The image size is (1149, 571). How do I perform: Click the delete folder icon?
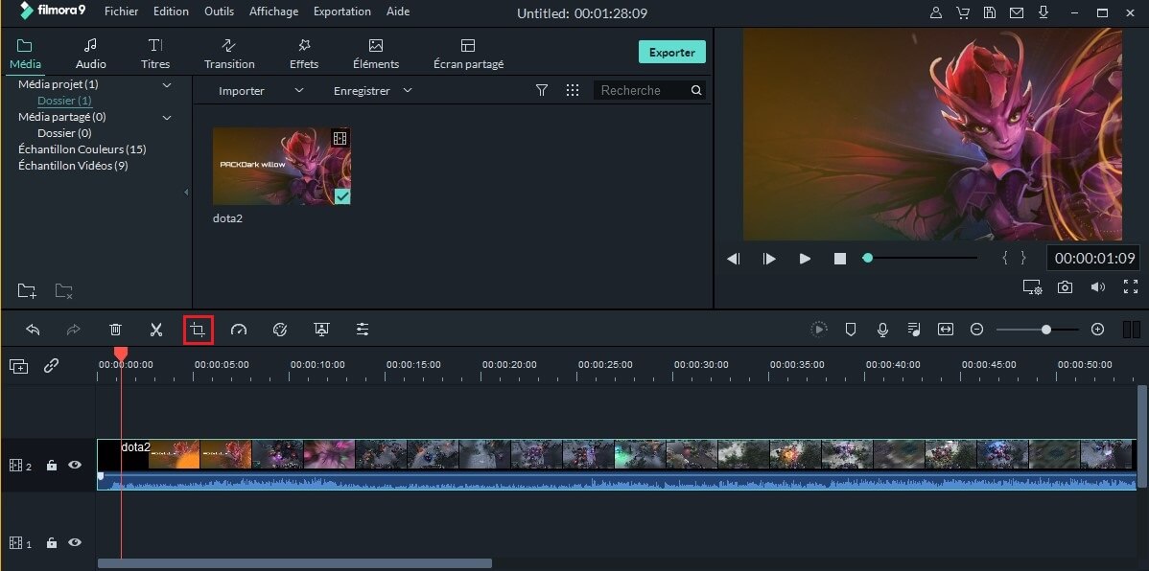click(63, 290)
